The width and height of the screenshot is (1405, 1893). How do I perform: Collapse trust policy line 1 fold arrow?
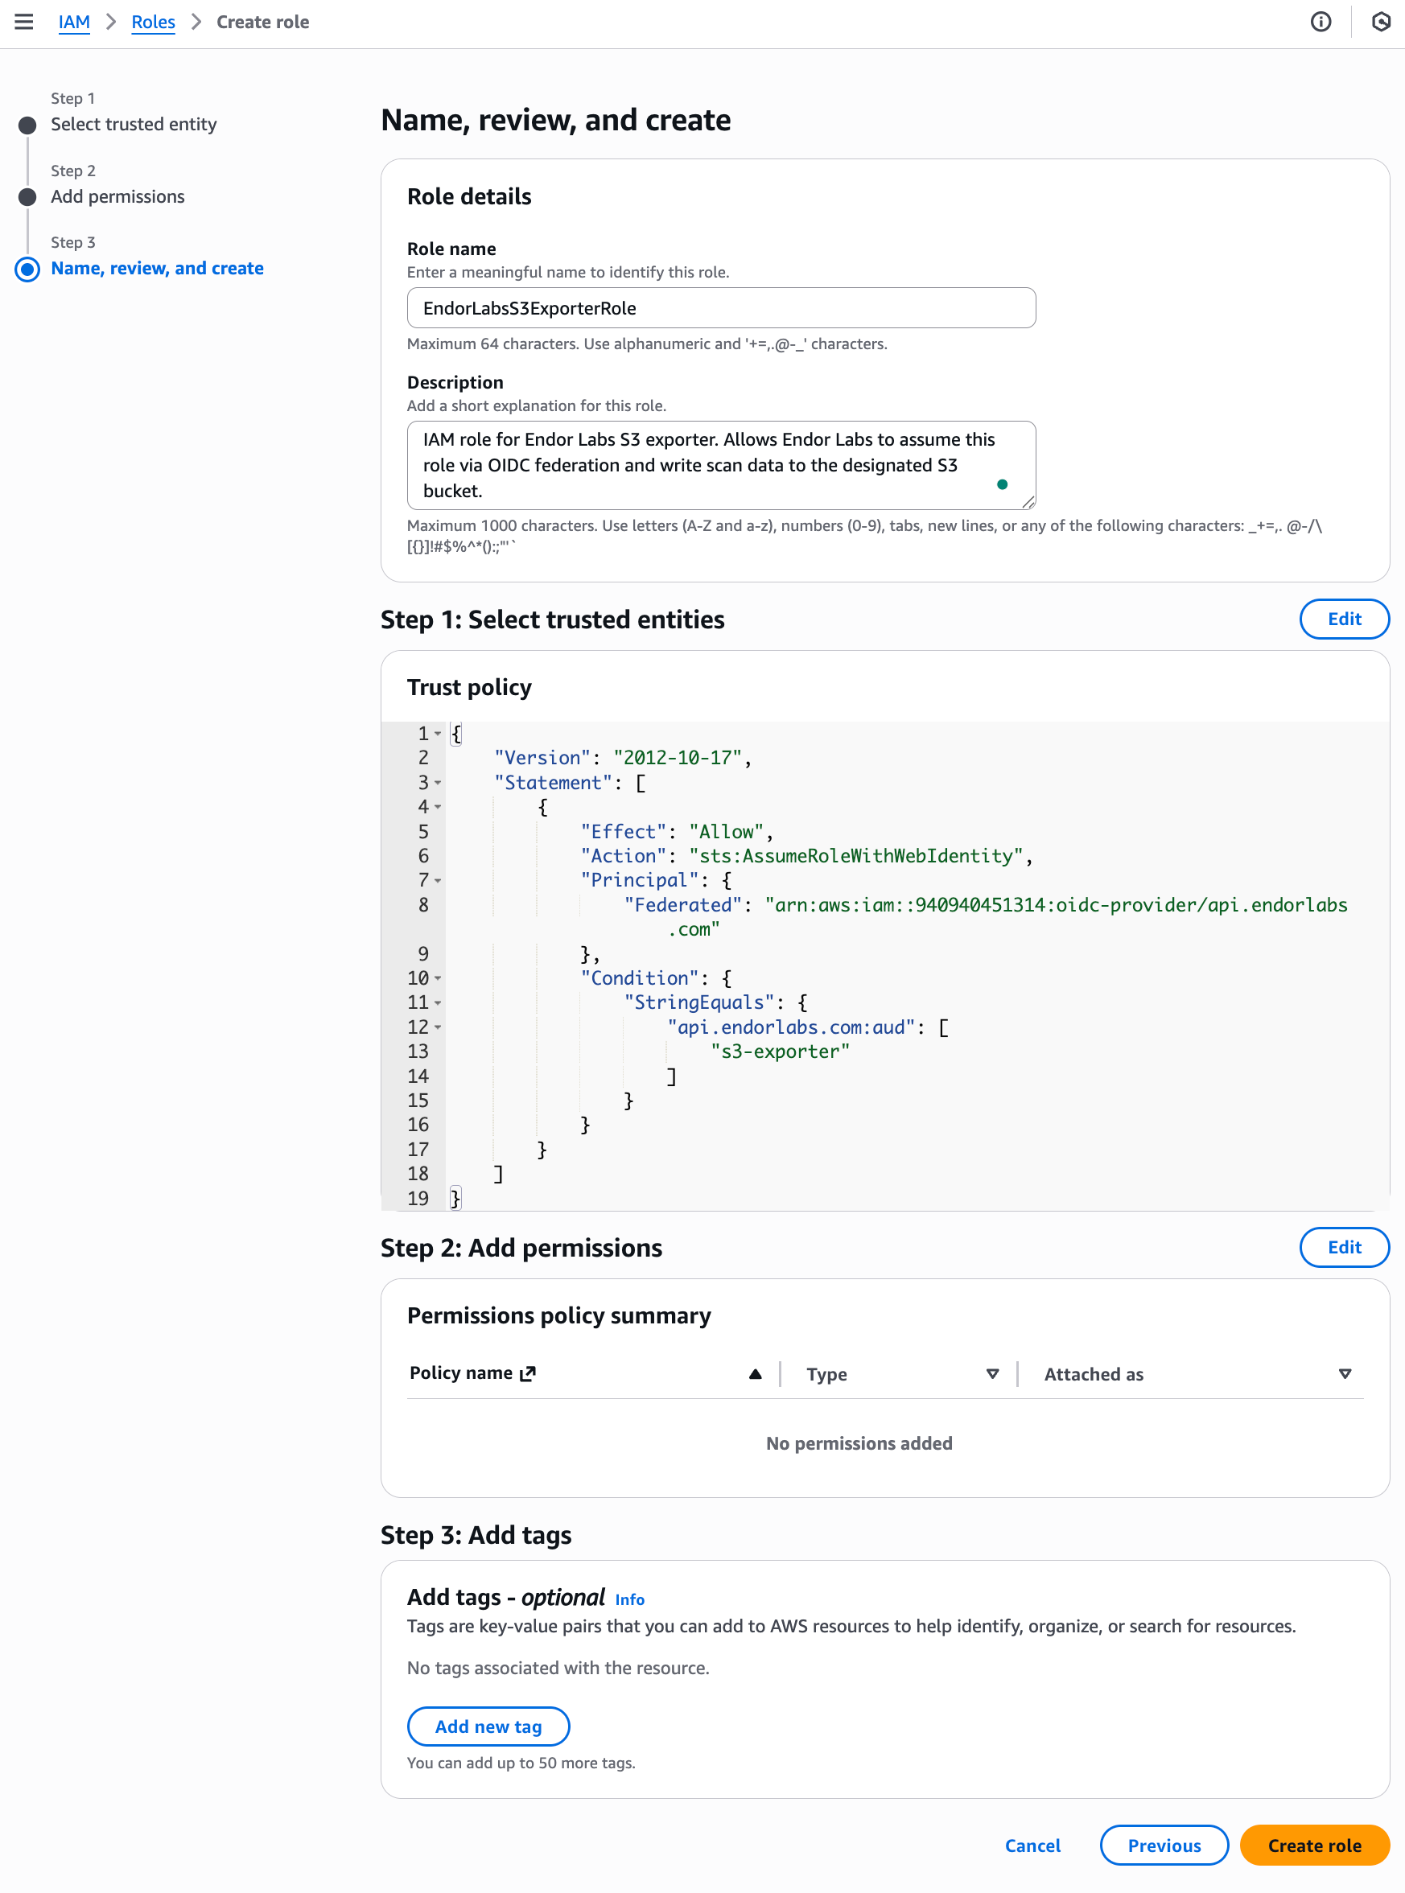[438, 734]
